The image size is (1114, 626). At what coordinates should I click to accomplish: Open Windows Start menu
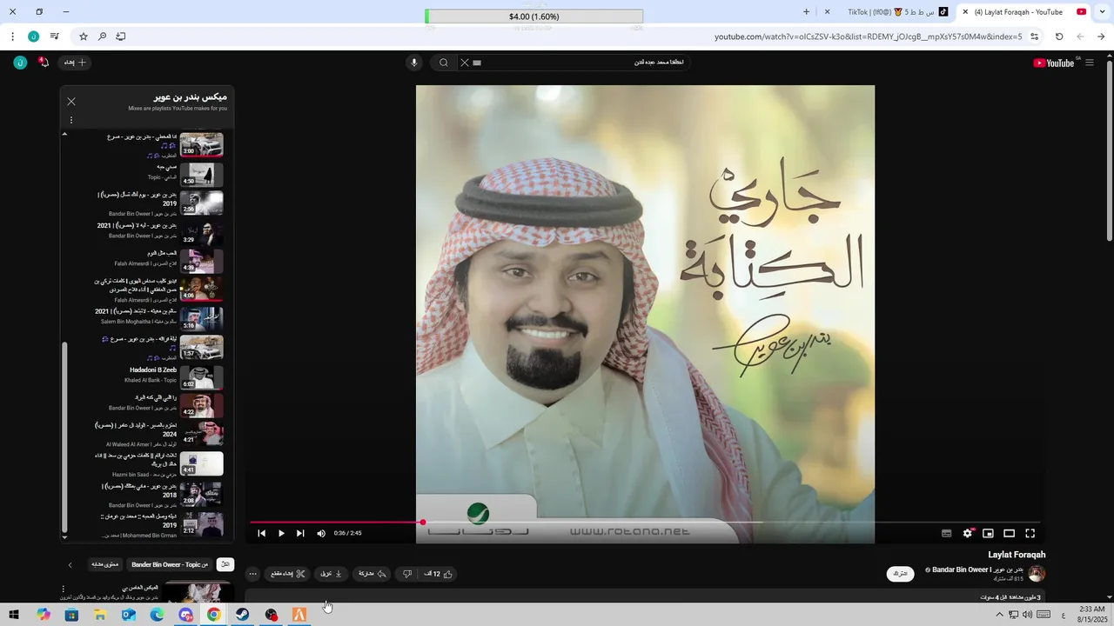(x=14, y=615)
